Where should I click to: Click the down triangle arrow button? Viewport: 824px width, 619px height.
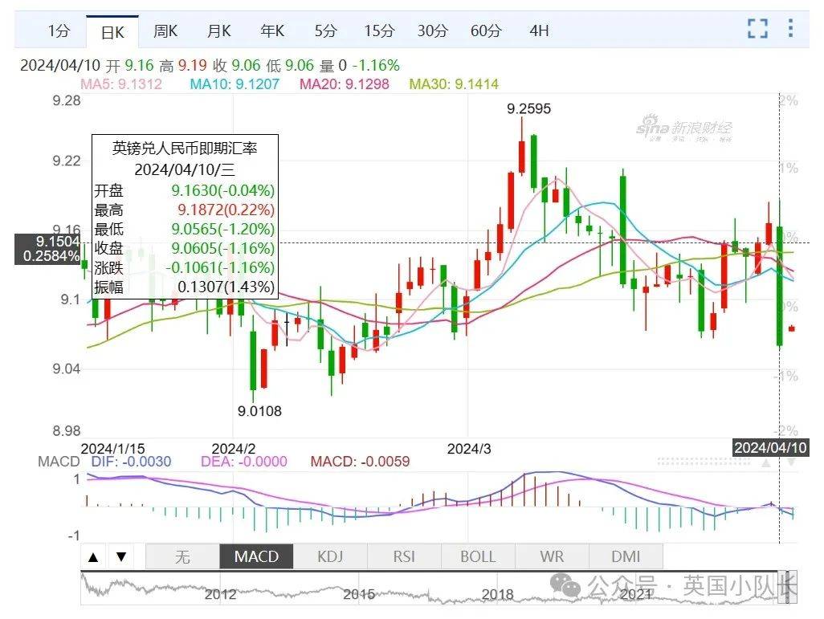pos(121,556)
